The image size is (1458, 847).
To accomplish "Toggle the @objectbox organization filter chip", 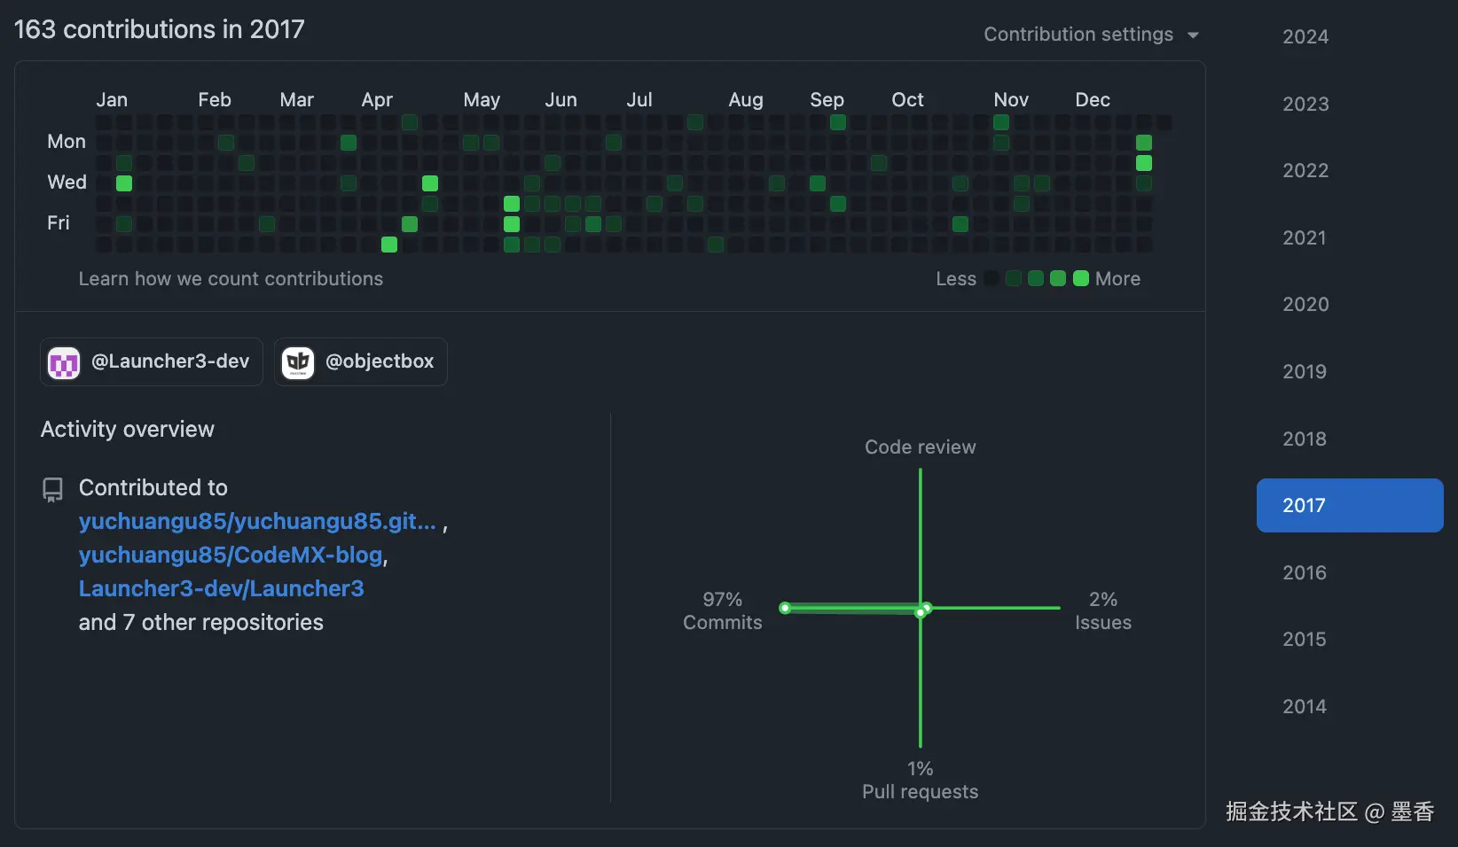I will tap(360, 361).
